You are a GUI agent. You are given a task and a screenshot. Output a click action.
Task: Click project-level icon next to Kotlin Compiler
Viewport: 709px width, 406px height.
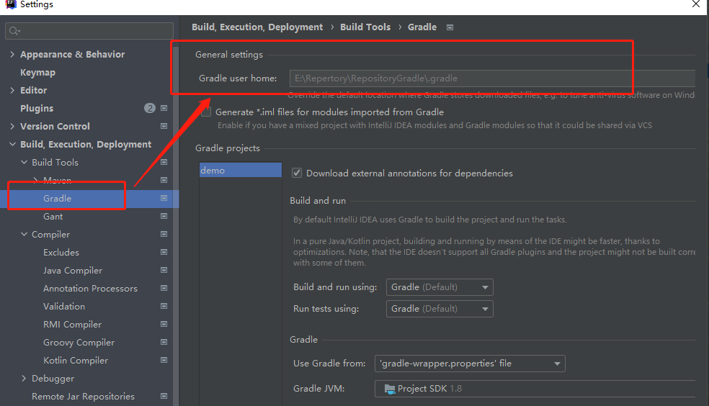(164, 360)
